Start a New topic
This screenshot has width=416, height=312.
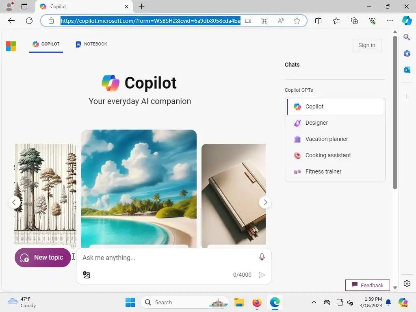43,258
